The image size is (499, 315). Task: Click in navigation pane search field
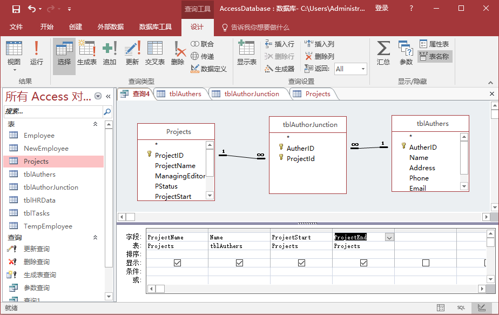pos(53,111)
